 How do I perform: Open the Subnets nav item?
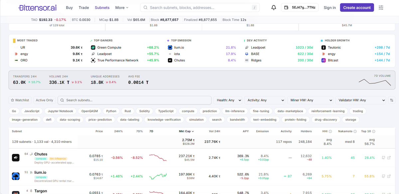(102, 7)
